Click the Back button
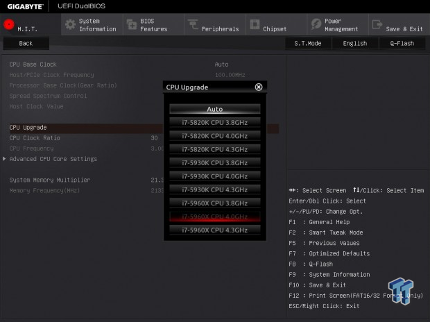 click(26, 43)
